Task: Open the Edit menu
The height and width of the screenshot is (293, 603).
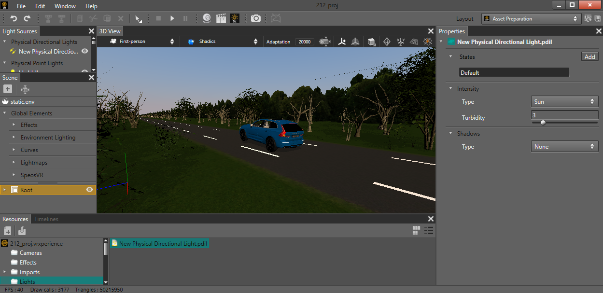Action: [40, 6]
